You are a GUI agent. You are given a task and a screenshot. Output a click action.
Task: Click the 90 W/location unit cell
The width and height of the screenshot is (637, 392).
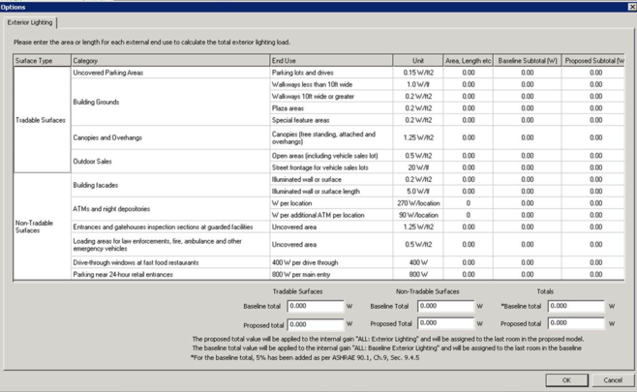(418, 215)
